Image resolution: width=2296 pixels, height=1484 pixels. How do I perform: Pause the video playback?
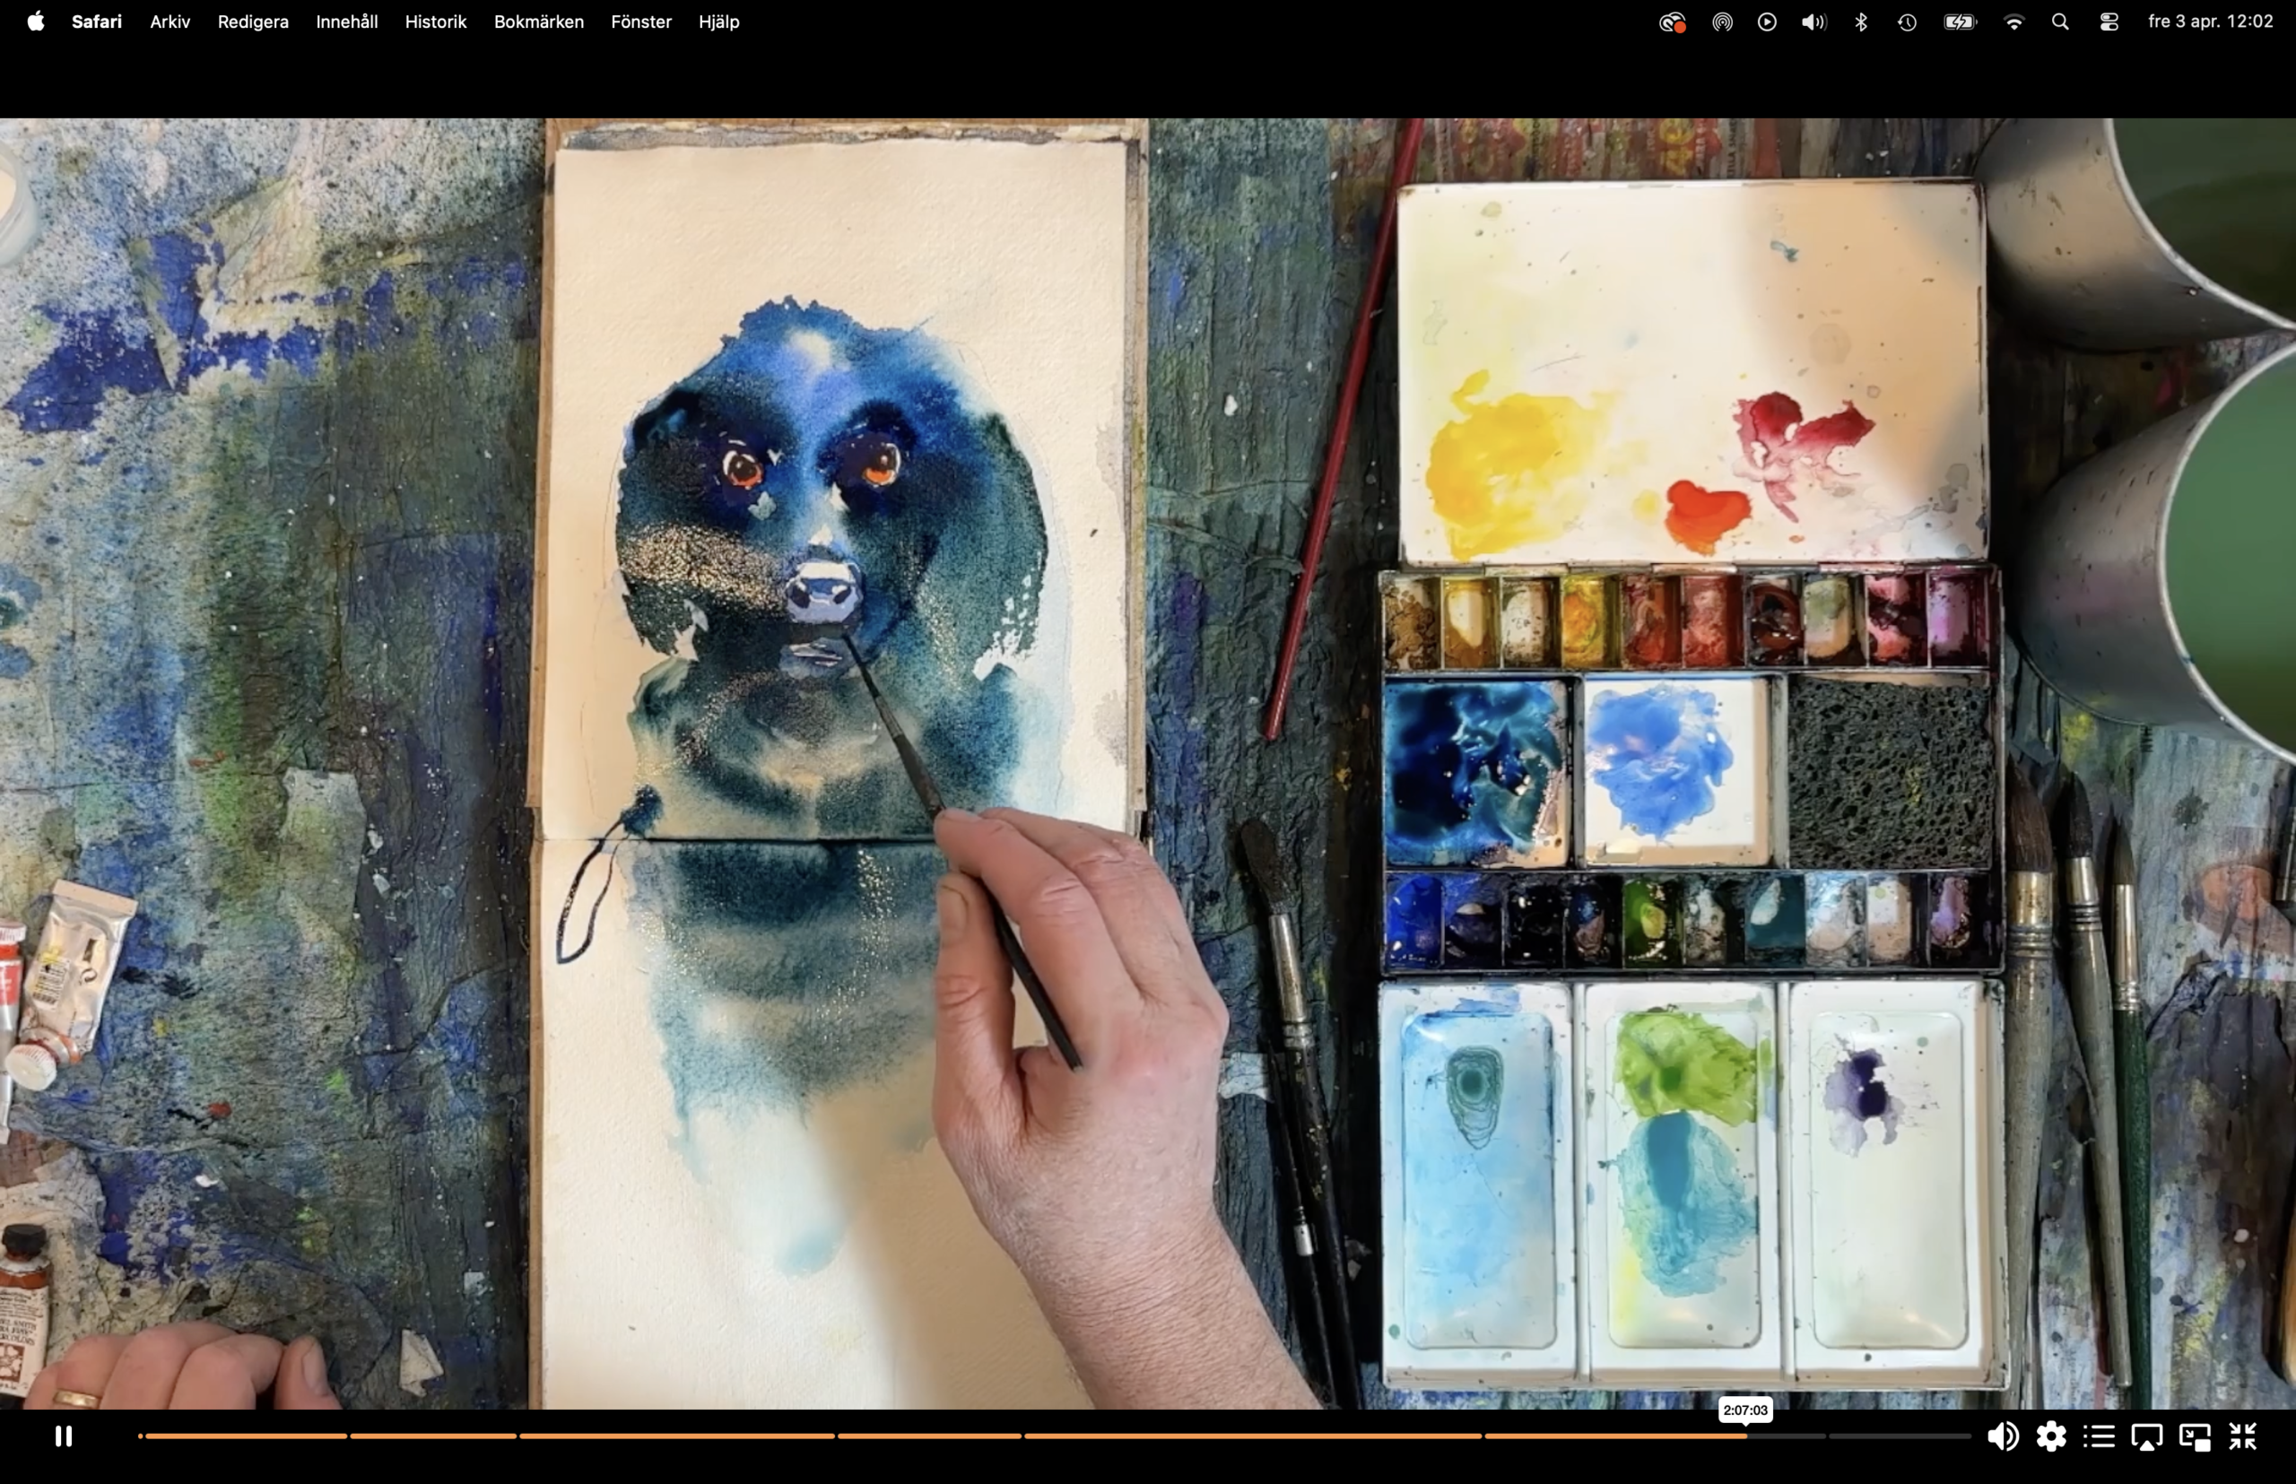[64, 1436]
